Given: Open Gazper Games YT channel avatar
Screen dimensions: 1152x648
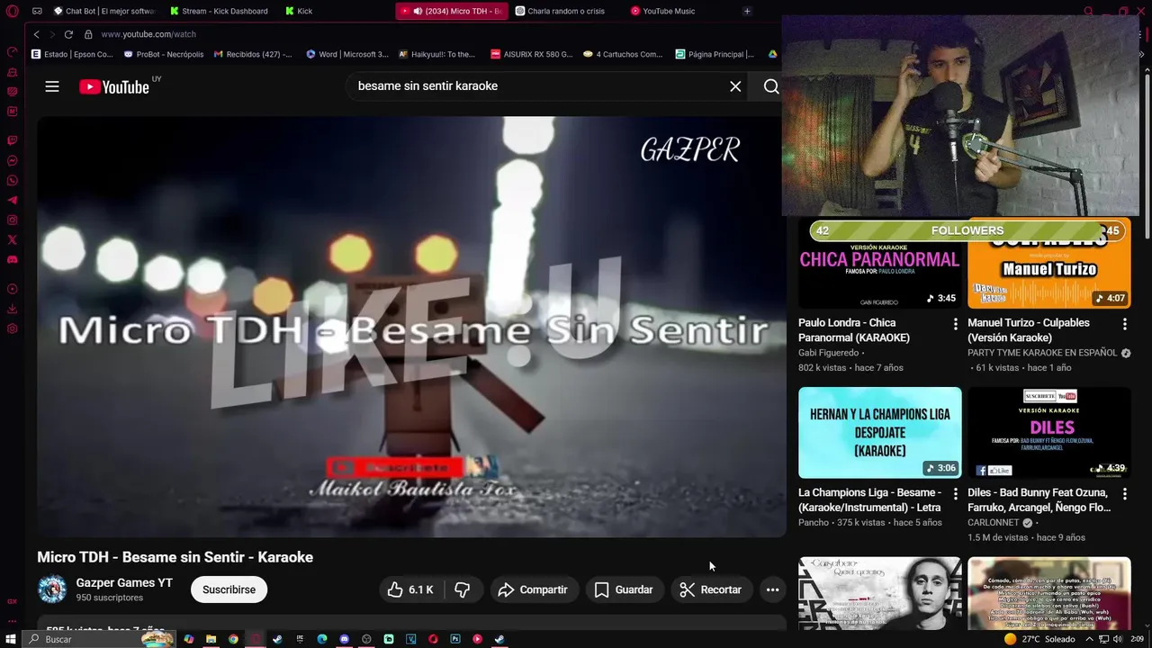Looking at the screenshot, I should [x=51, y=589].
